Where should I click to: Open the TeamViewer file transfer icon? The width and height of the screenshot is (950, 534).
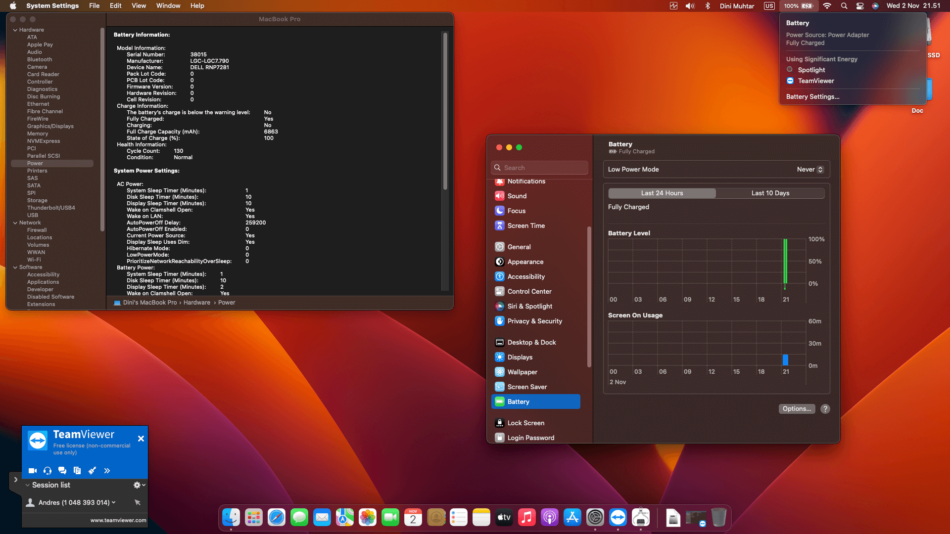[x=77, y=471]
